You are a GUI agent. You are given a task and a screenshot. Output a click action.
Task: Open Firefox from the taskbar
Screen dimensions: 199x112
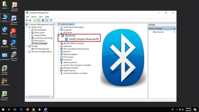pos(27,109)
